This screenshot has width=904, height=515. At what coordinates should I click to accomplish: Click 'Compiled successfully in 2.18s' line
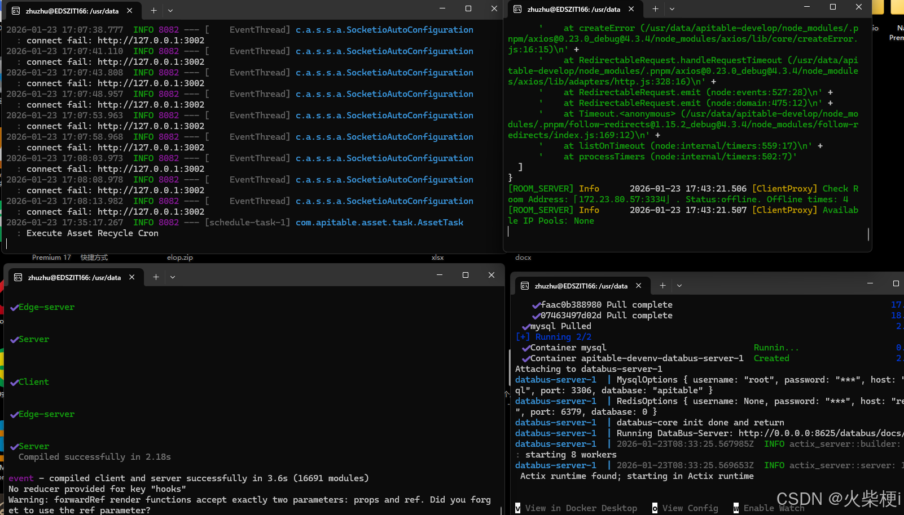coord(95,457)
